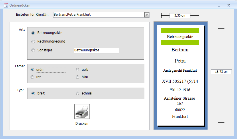Click the Bertram surname in the preview
Screen dimensions: 237x139
(180, 50)
